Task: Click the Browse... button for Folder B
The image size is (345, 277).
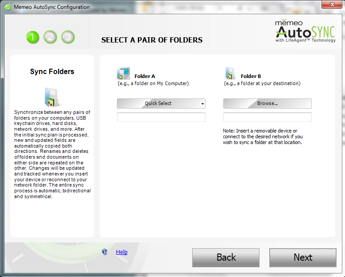Action: coord(267,104)
